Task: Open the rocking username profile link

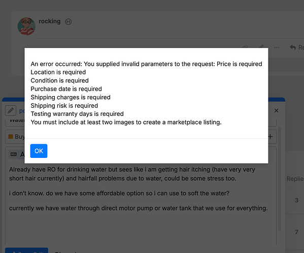Action: pyautogui.click(x=49, y=21)
